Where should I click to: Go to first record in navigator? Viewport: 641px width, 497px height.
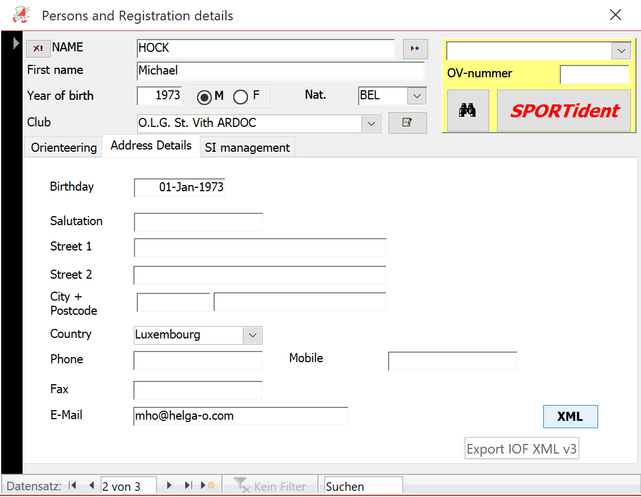coord(73,485)
